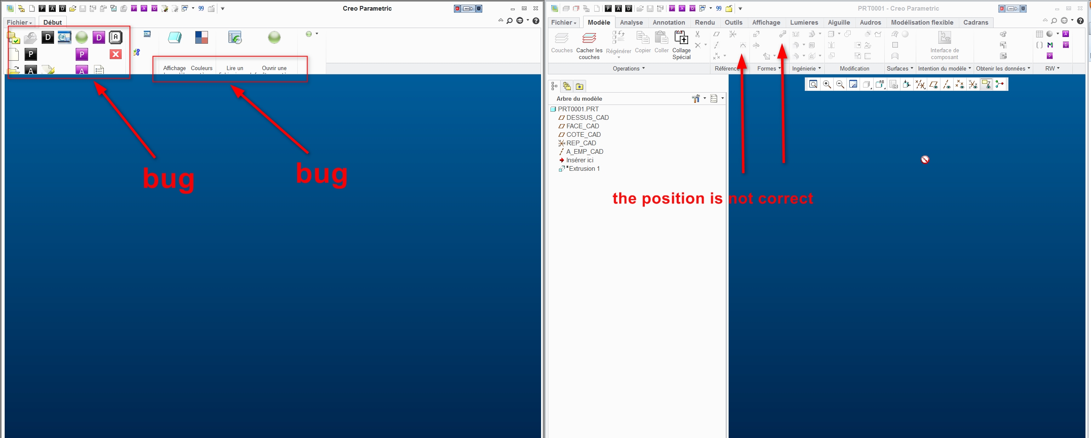Toggle plane display eye icon in graphics toolbar
The height and width of the screenshot is (438, 1091).
(933, 84)
